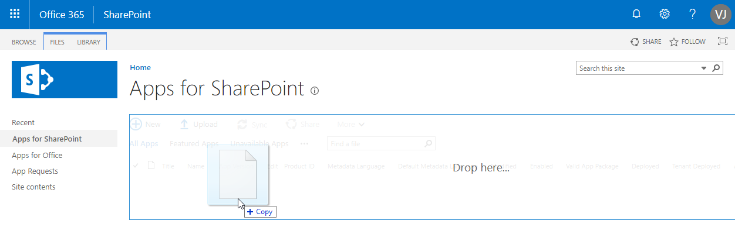The height and width of the screenshot is (241, 735).
Task: Sort by the Product ID column header
Action: click(299, 166)
